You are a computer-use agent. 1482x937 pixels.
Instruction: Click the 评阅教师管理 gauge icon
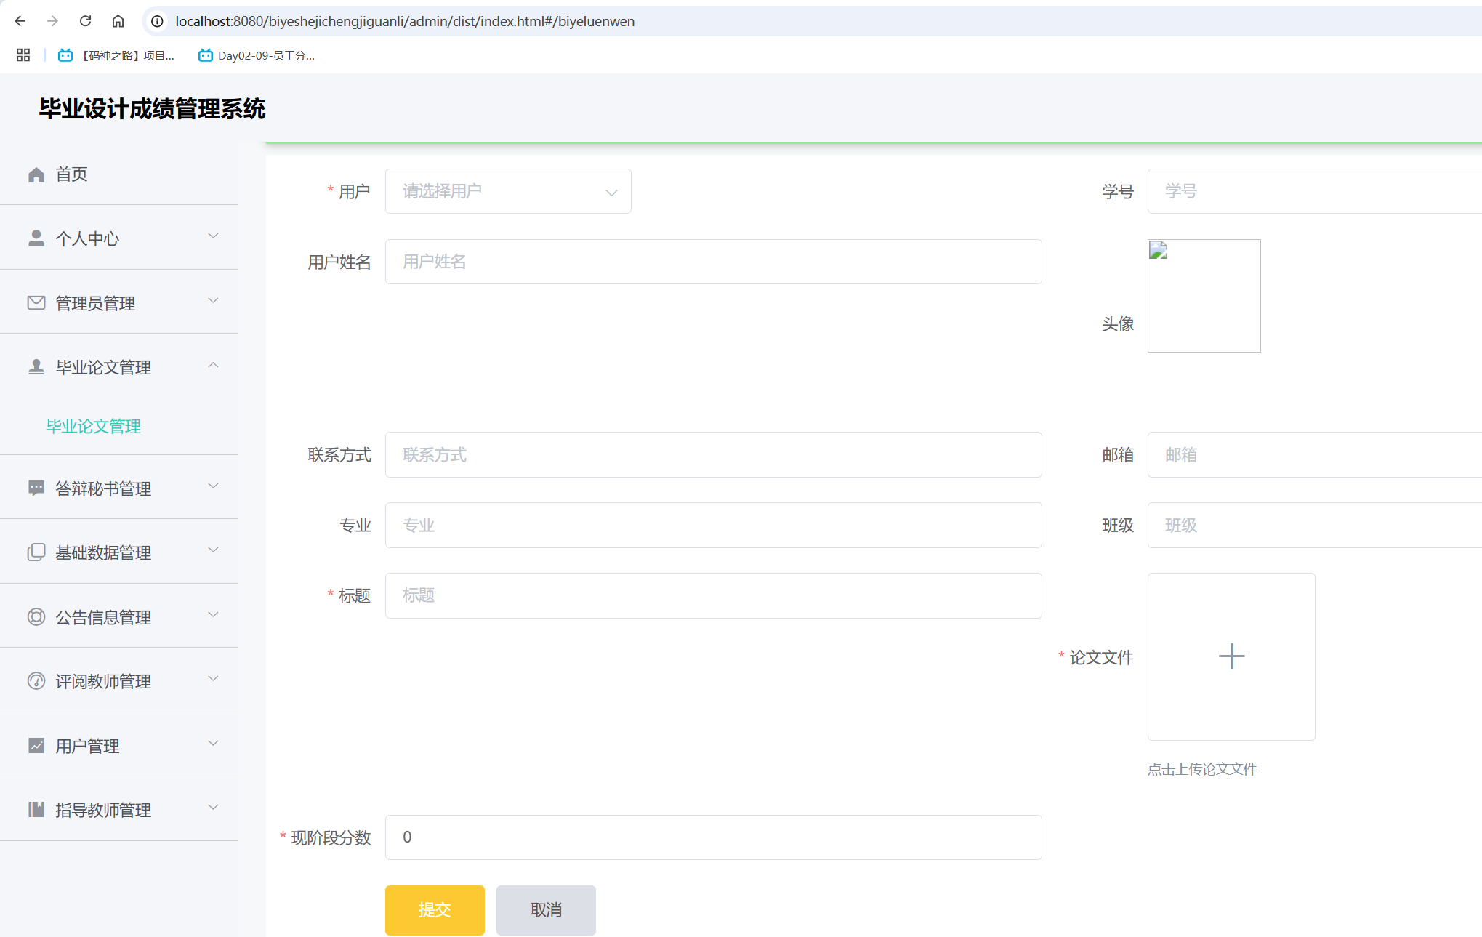(36, 681)
